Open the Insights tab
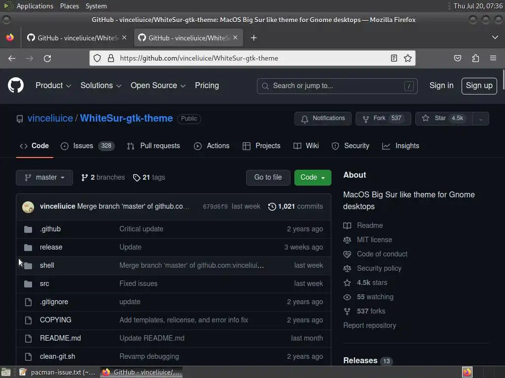The image size is (505, 378). click(x=400, y=146)
